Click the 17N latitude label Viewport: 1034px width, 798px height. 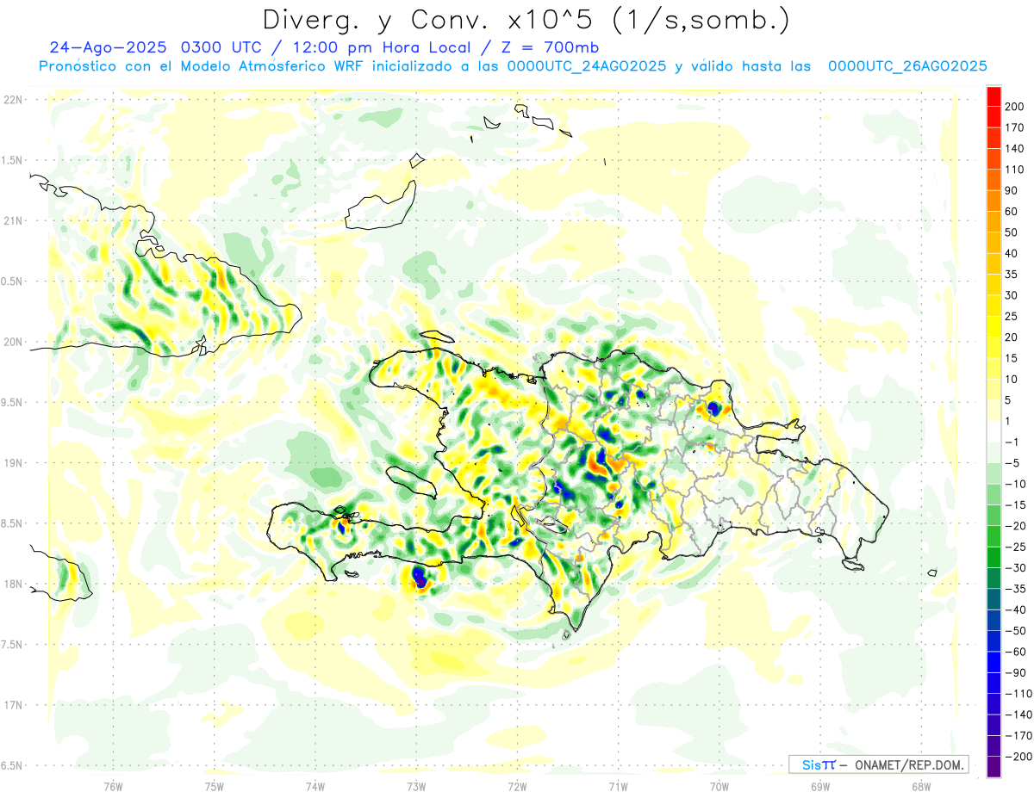pyautogui.click(x=12, y=705)
